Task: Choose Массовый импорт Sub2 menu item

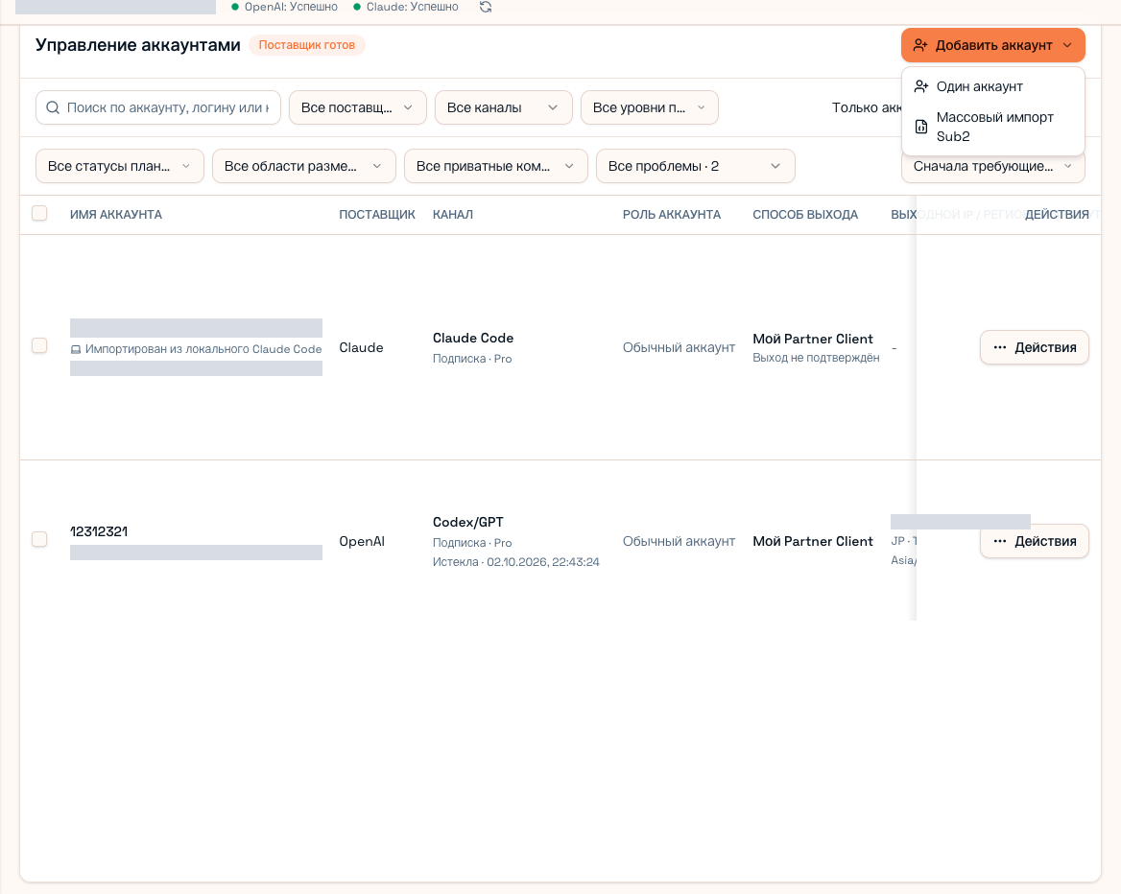Action: 993,127
